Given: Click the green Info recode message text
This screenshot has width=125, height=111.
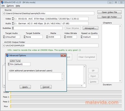Looking at the screenshot, I should (x=44, y=50).
